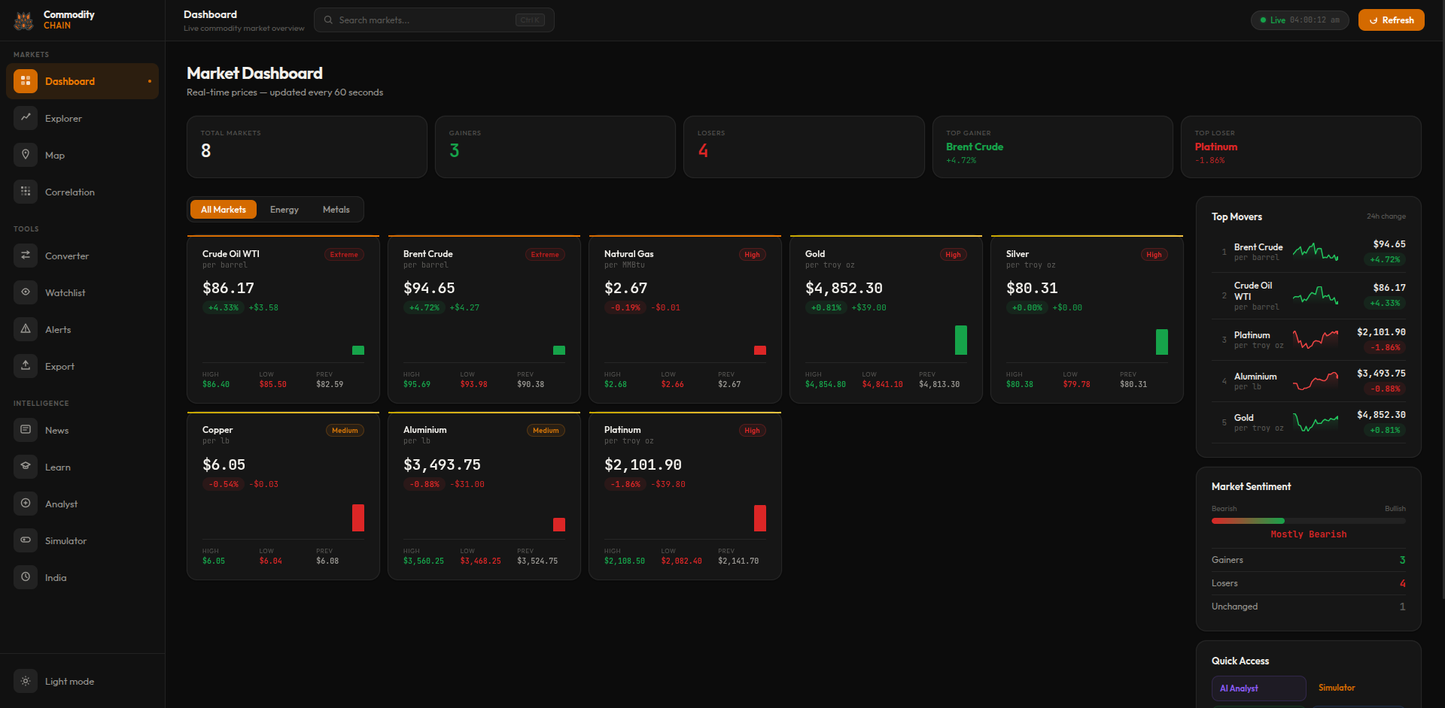Click the search magnifier icon
Screen dimensions: 1445x708
point(328,20)
